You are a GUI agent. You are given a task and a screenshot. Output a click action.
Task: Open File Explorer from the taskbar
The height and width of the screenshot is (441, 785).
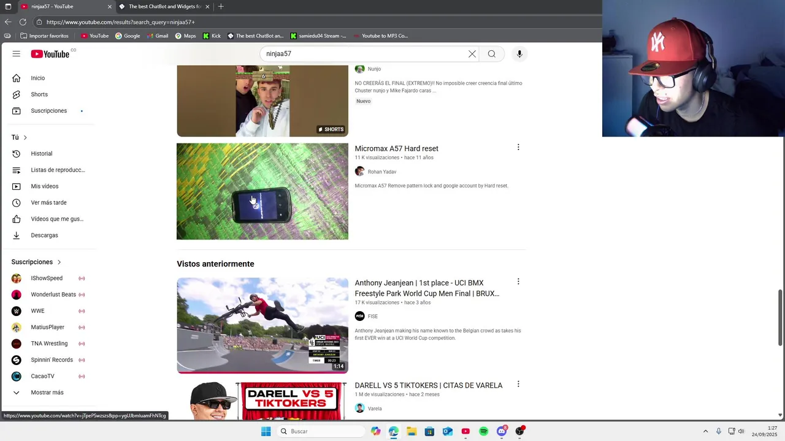point(412,431)
